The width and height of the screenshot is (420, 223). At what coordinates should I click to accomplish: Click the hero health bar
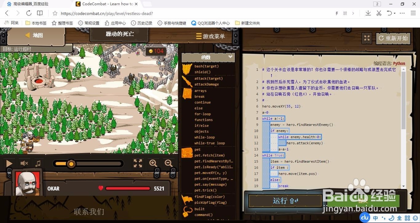point(128,188)
